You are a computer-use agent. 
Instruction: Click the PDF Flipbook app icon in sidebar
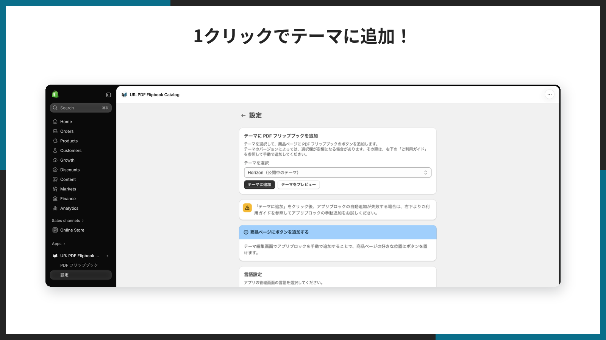pyautogui.click(x=55, y=256)
